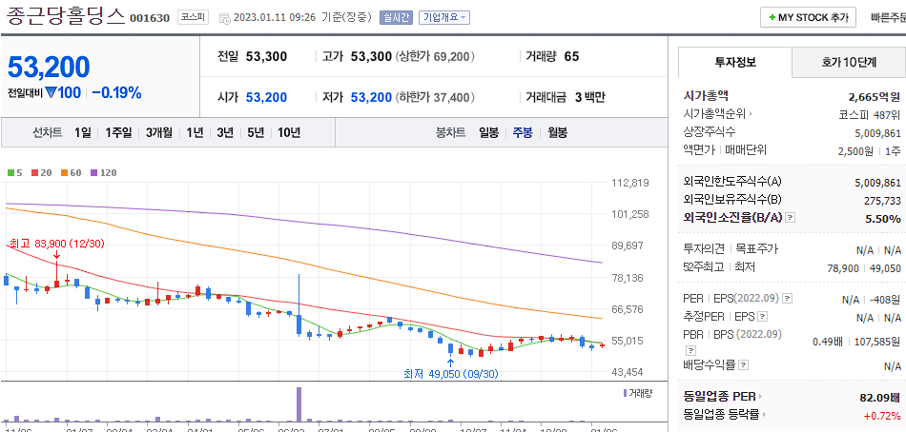This screenshot has height=432, width=906.
Task: Switch to the 투자정보 tab
Action: 735,62
